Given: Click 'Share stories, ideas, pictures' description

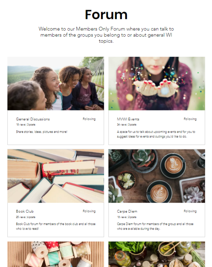Looking at the screenshot, I should [41, 132].
